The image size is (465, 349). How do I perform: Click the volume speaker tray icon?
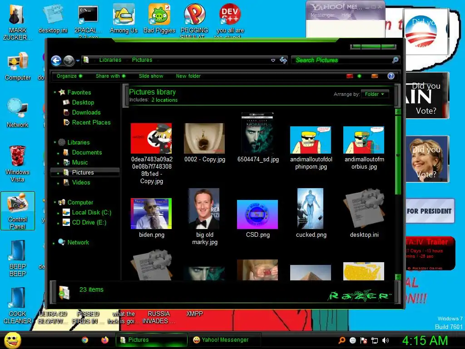(385, 340)
